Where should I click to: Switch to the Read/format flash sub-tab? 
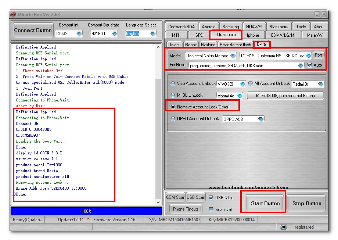coord(235,44)
